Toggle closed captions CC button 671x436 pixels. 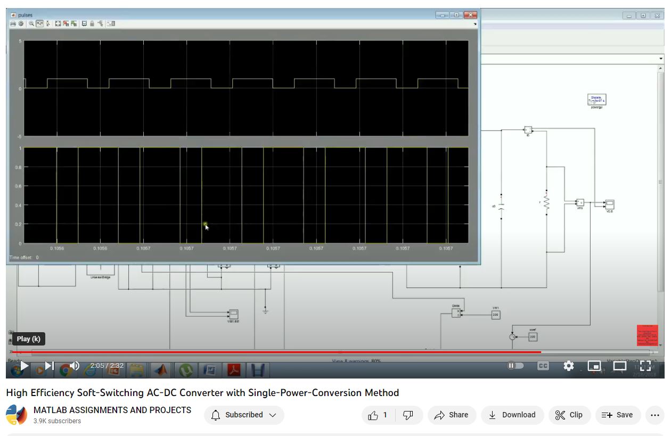point(543,366)
